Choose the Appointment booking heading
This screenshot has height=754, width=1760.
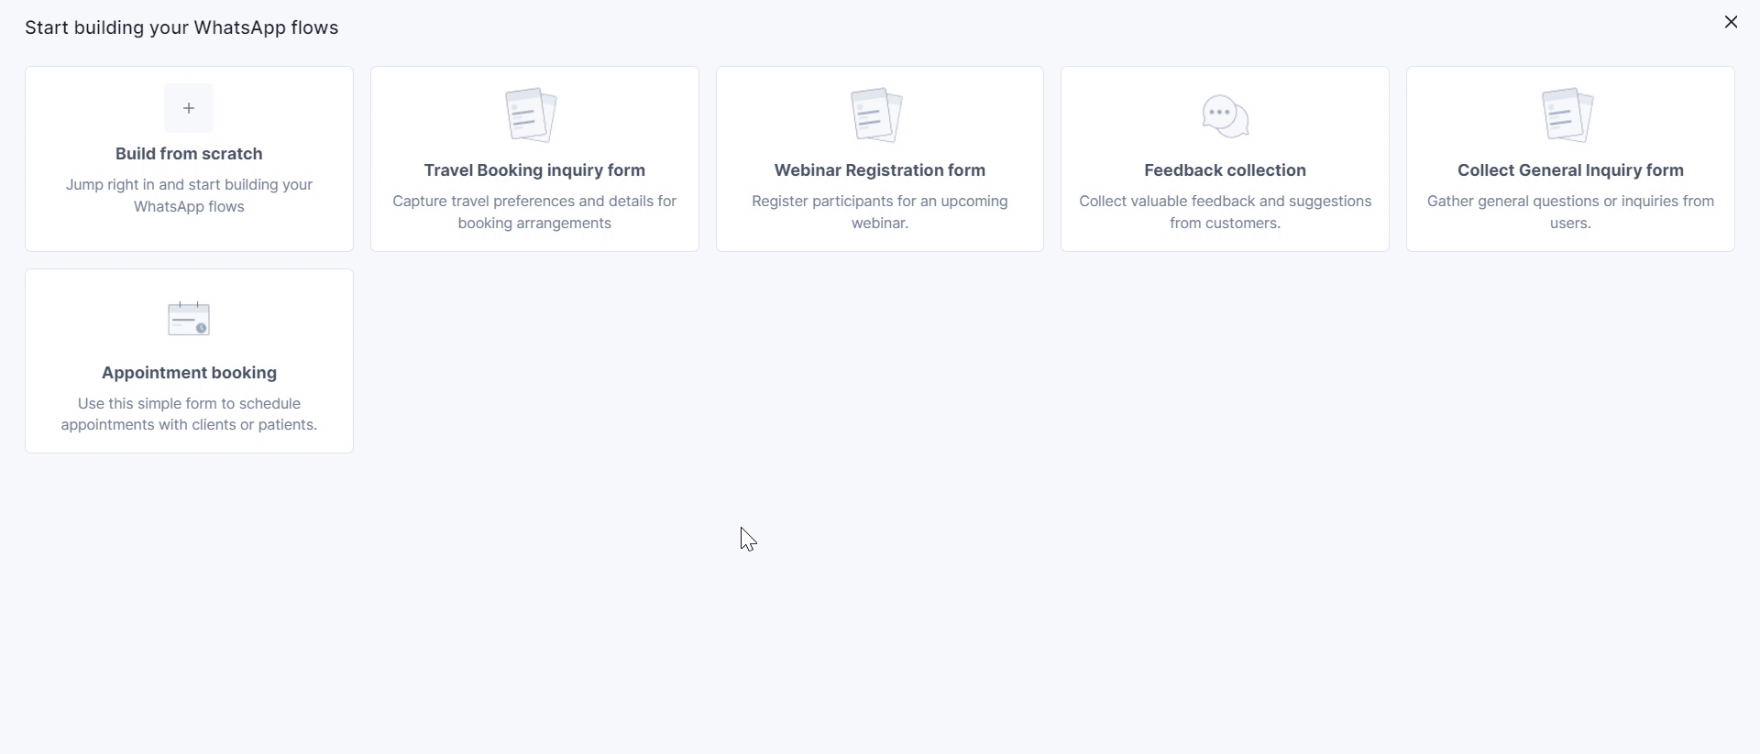click(x=189, y=373)
